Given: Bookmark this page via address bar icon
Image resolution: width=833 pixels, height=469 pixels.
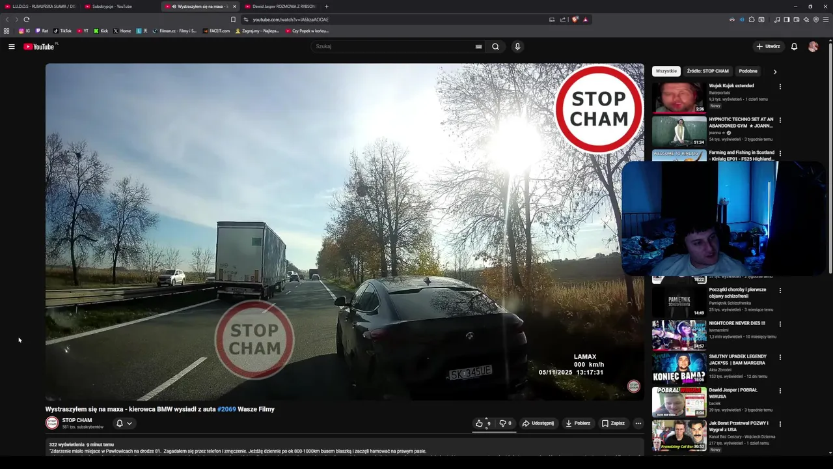Looking at the screenshot, I should click(233, 20).
